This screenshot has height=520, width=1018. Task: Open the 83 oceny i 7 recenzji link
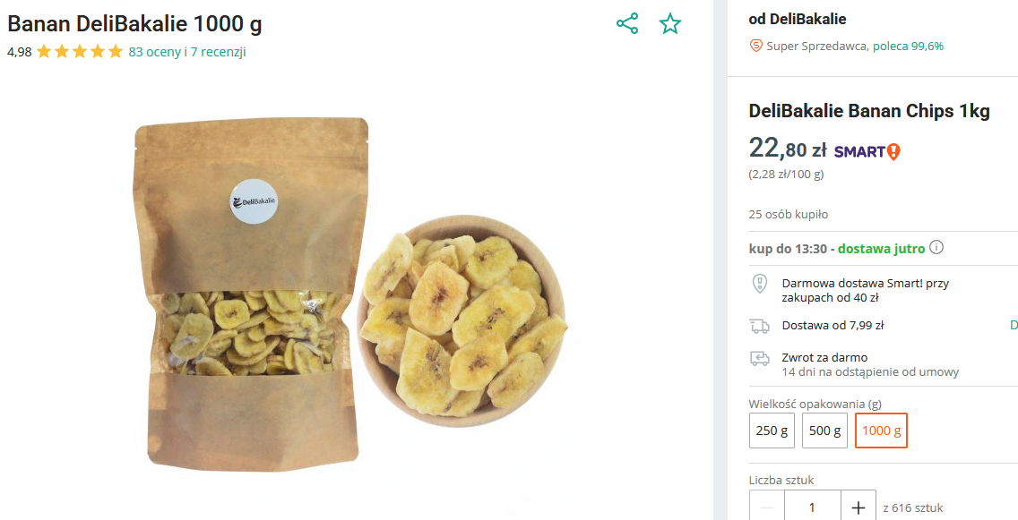click(x=187, y=52)
